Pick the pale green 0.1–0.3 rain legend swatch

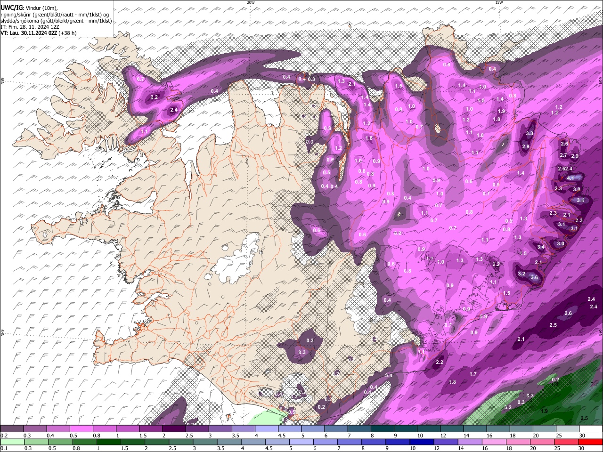[x=12, y=442]
